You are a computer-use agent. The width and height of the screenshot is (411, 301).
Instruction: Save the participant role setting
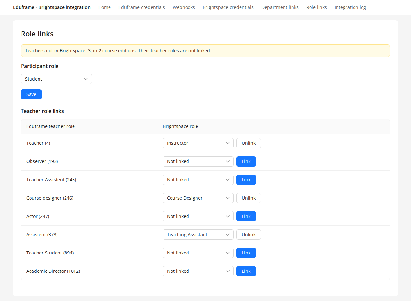31,94
